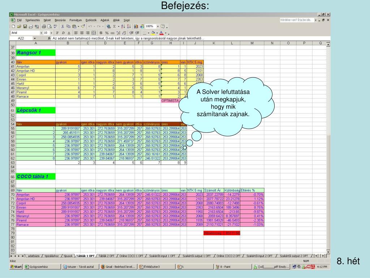Open the fill color dropdown arrow
The width and height of the screenshot is (370, 278).
coord(157,33)
